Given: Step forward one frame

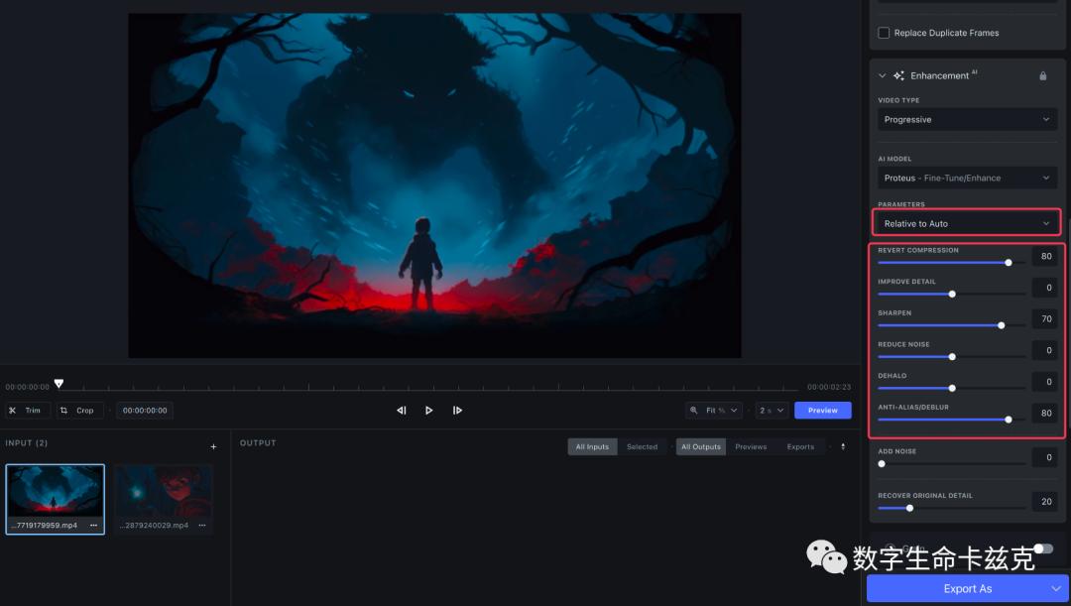Looking at the screenshot, I should 457,410.
